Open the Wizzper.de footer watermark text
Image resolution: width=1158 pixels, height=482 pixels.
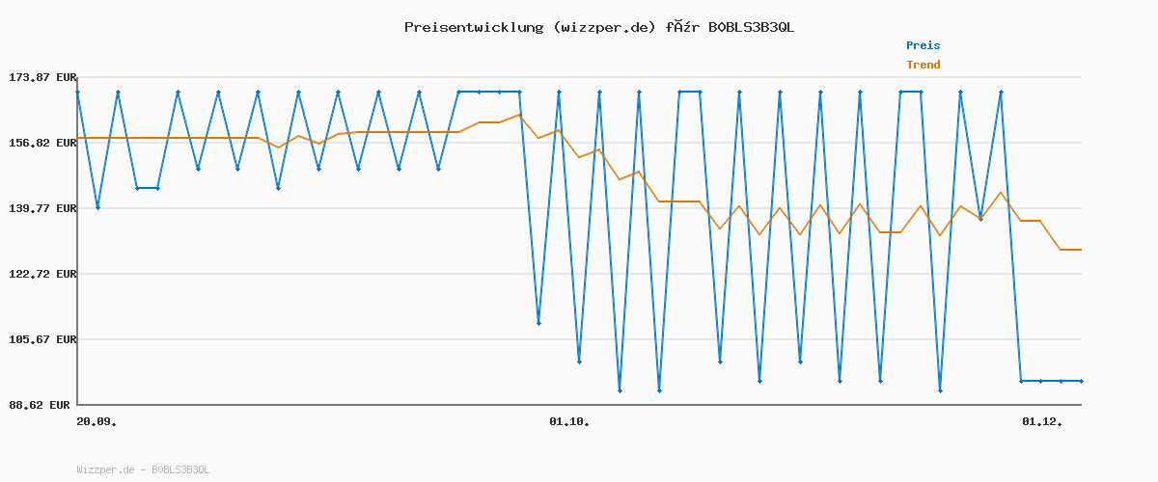[x=143, y=469]
